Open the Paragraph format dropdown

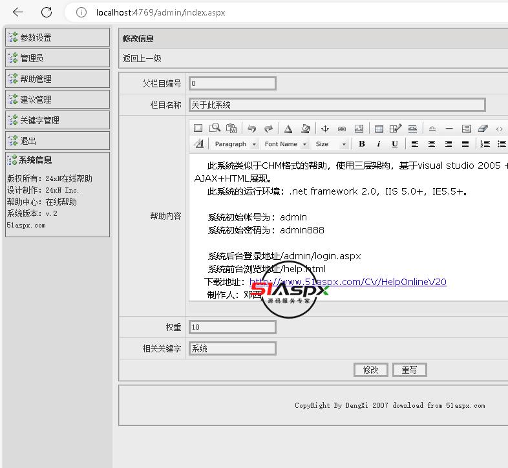[x=235, y=144]
